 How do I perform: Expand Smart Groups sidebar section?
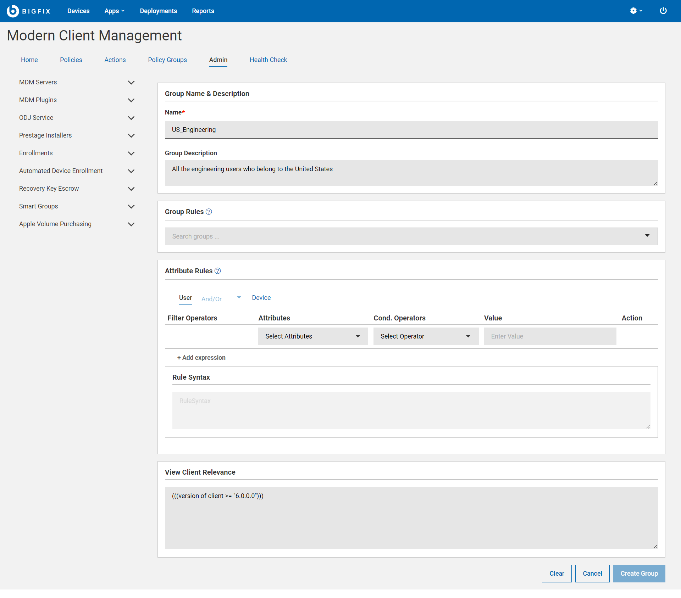pyautogui.click(x=131, y=206)
